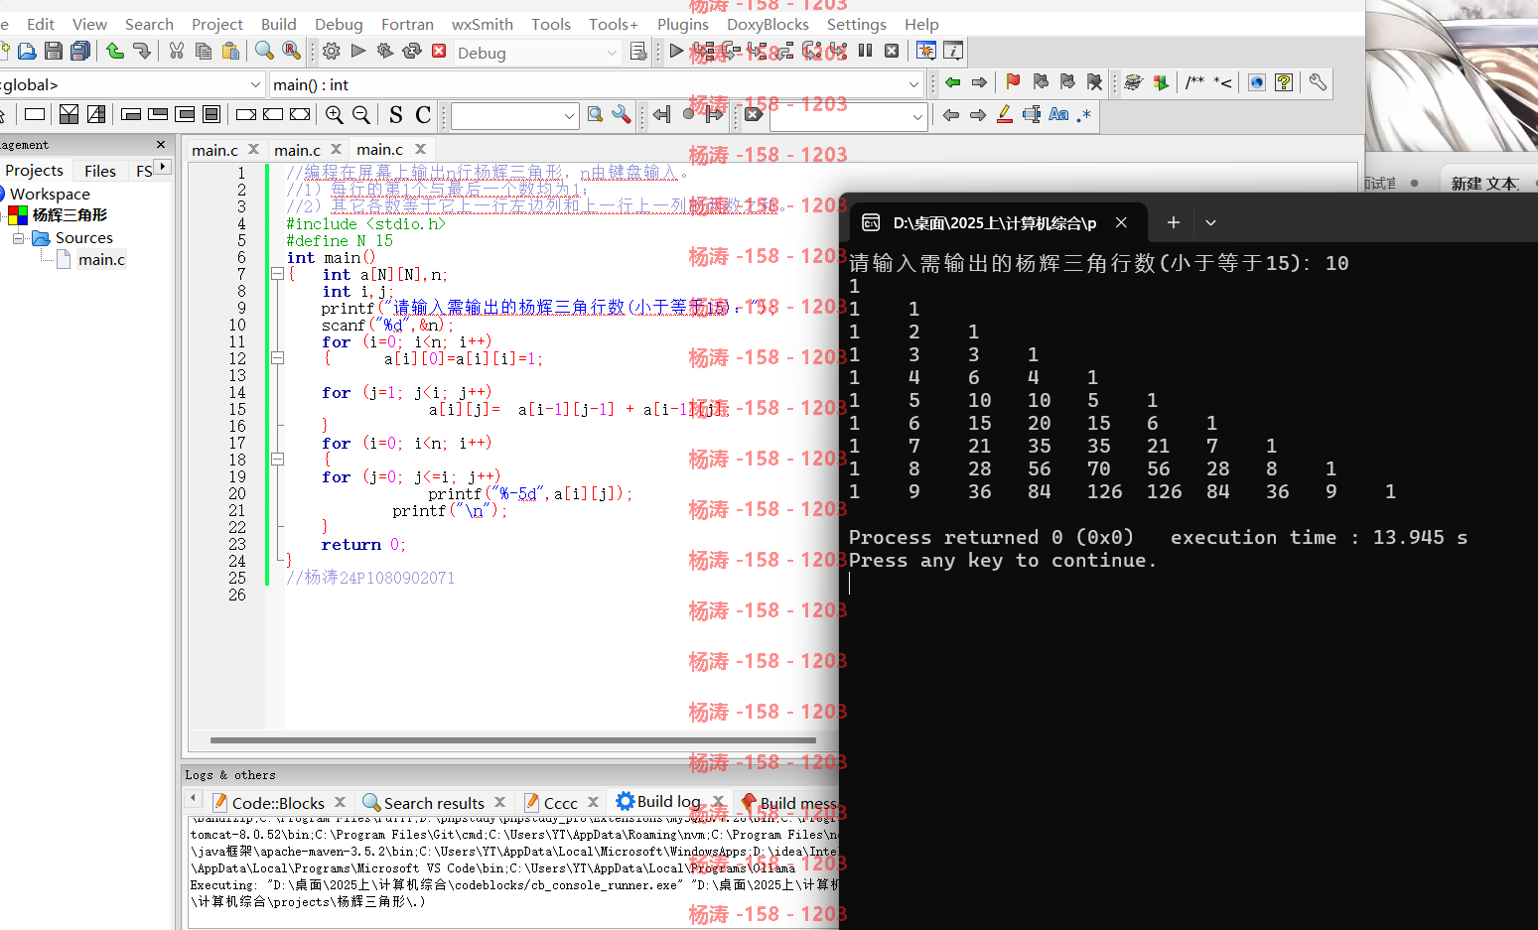Run the program with the play icon
The height and width of the screenshot is (930, 1538).
[358, 51]
